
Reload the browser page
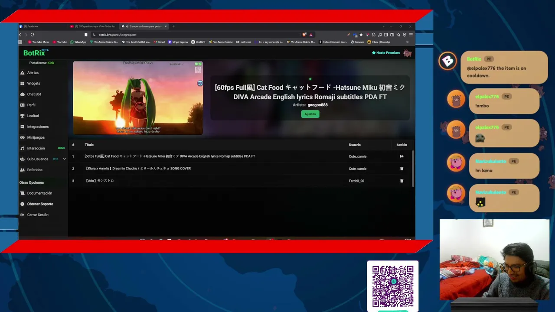point(33,35)
